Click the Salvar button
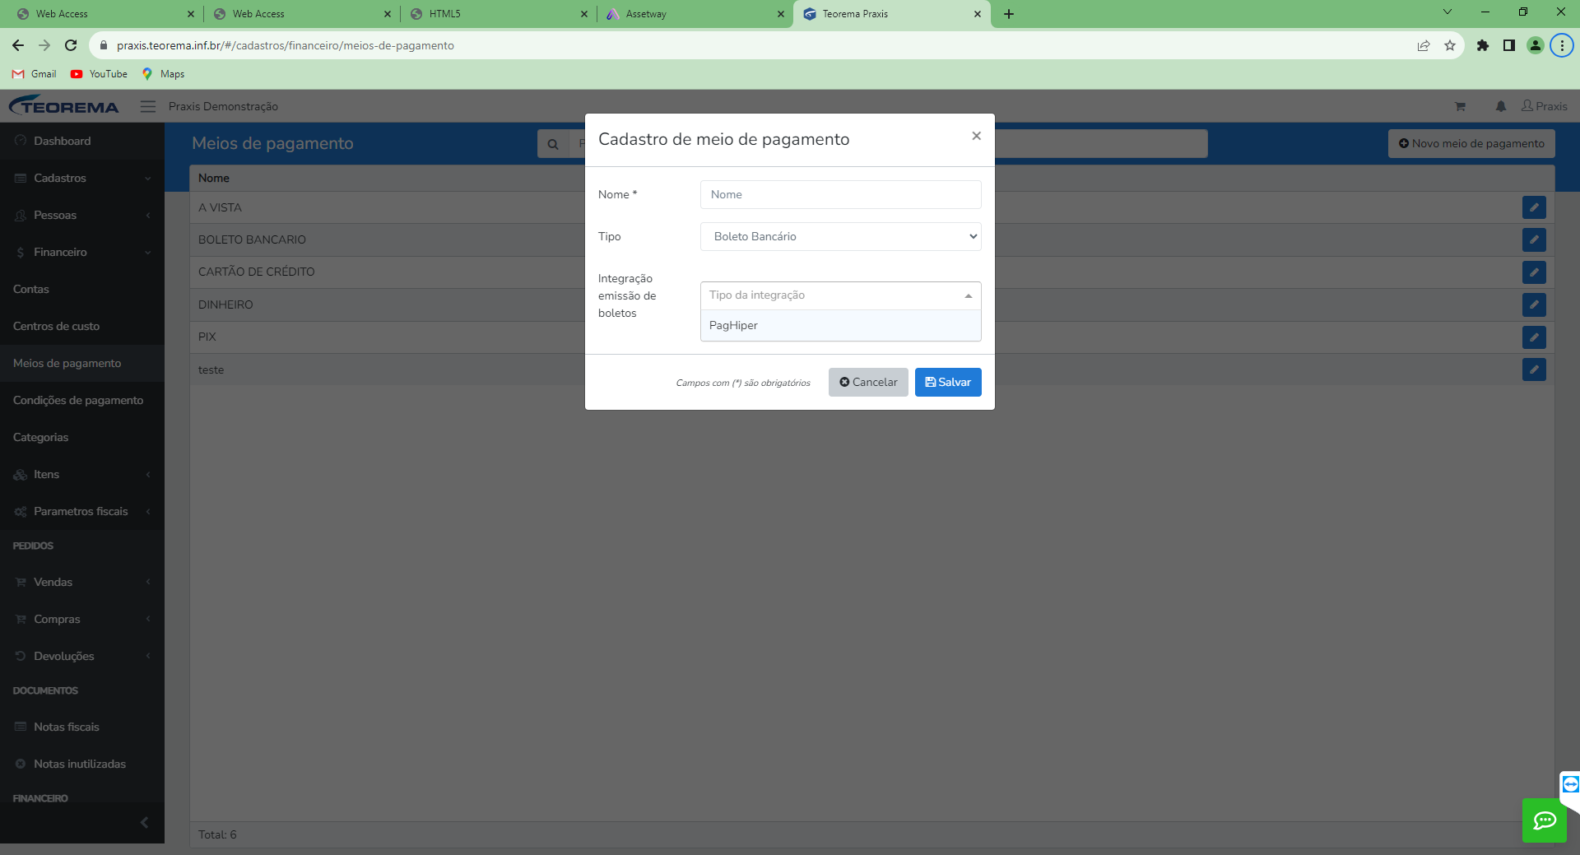 tap(948, 382)
